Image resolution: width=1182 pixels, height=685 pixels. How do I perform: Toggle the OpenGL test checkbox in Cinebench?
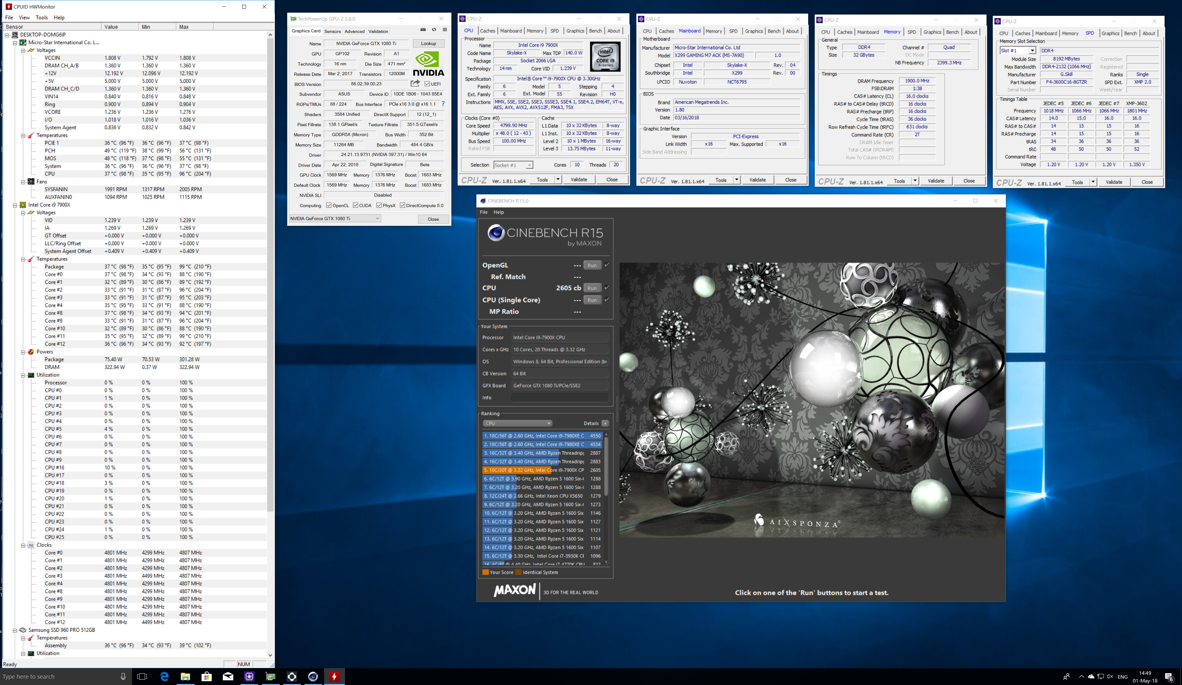click(607, 265)
